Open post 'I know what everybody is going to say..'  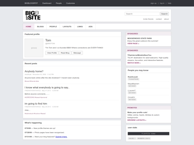click(47, 88)
